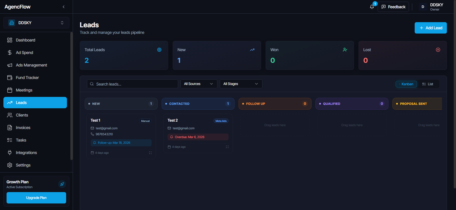Click the target icon on Total Leads card
Image resolution: width=456 pixels, height=210 pixels.
(x=159, y=50)
